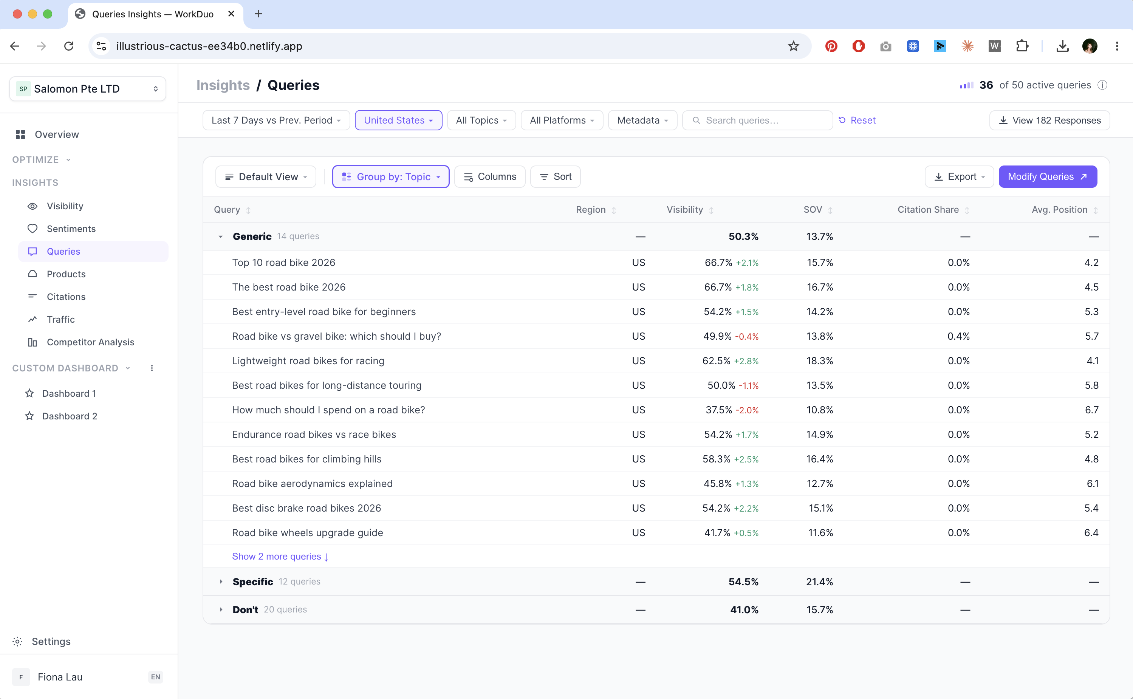This screenshot has width=1133, height=699.
Task: Open Competitor Analysis in the sidebar
Action: tap(91, 342)
